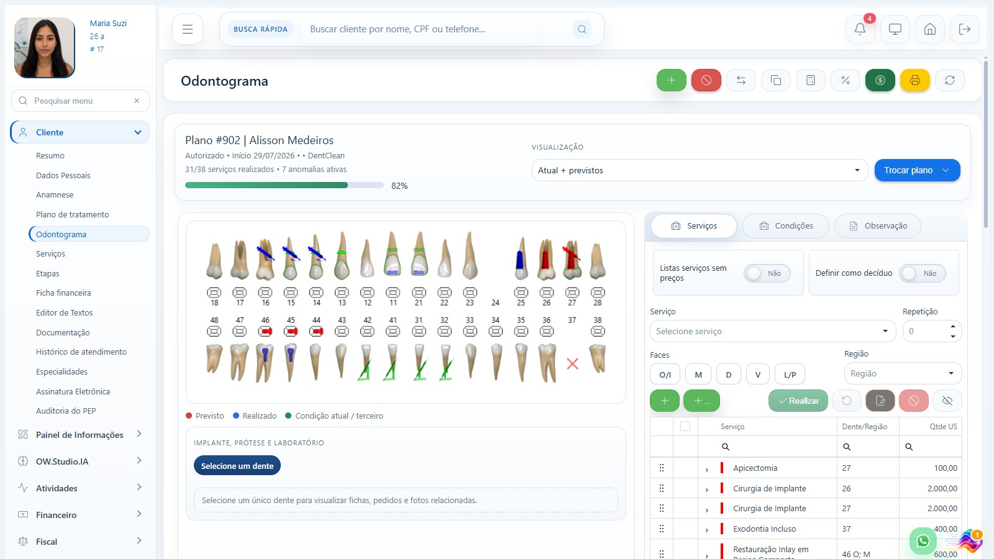Screen dimensions: 994x559
Task: Click in the Pesquisar menu search field
Action: [80, 101]
